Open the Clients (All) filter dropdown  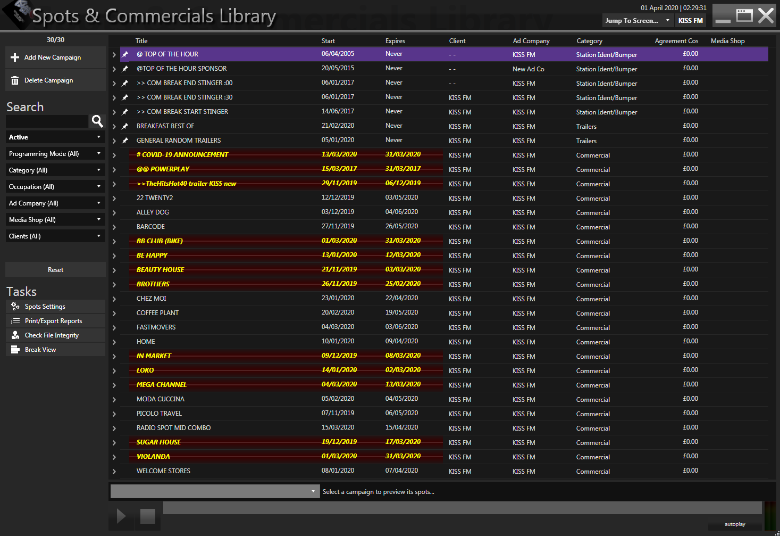(x=55, y=236)
